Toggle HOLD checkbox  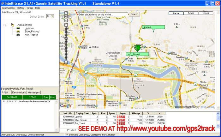point(69,130)
